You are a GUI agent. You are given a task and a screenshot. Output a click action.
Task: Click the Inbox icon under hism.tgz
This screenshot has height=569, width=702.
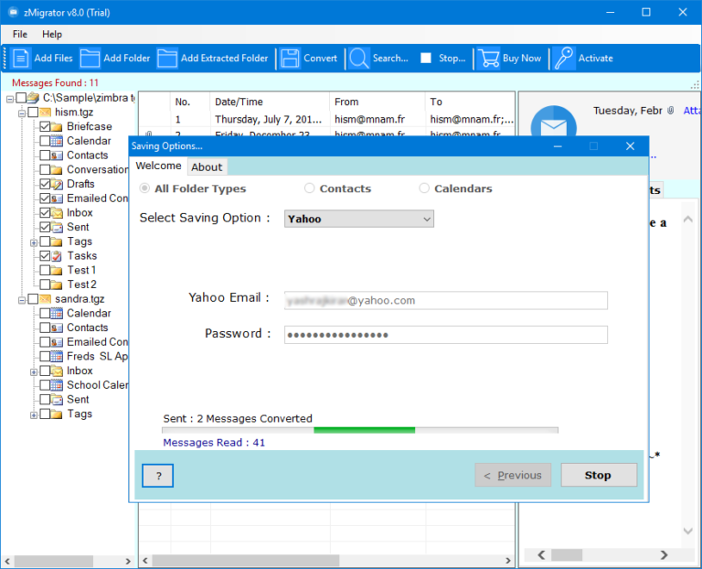point(57,213)
